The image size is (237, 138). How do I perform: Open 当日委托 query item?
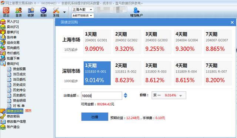(19, 79)
